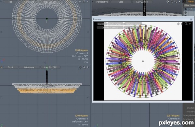Toggle Ray GL: OFF in the Top viewport
Screen dimensions: 195x127
[50, 2]
